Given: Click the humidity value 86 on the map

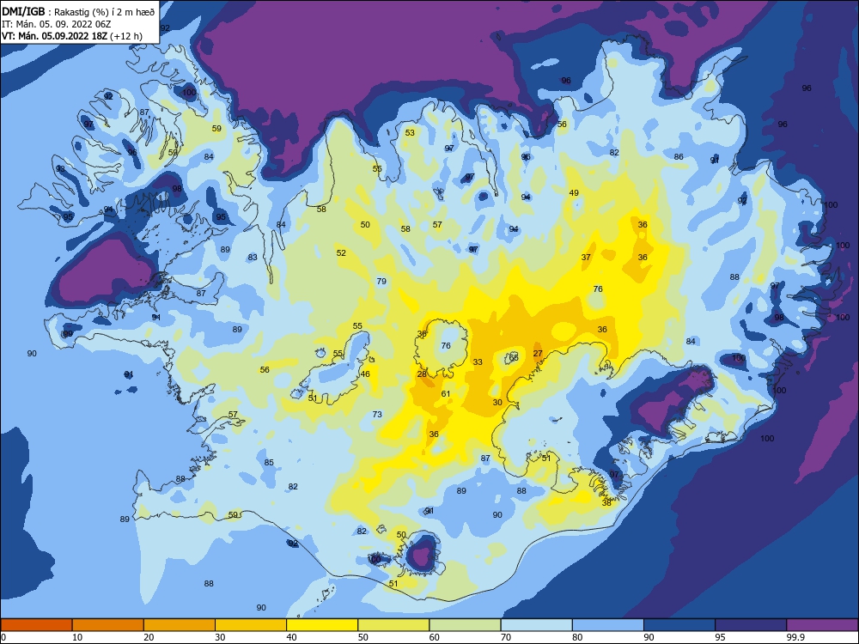Looking at the screenshot, I should (x=679, y=156).
